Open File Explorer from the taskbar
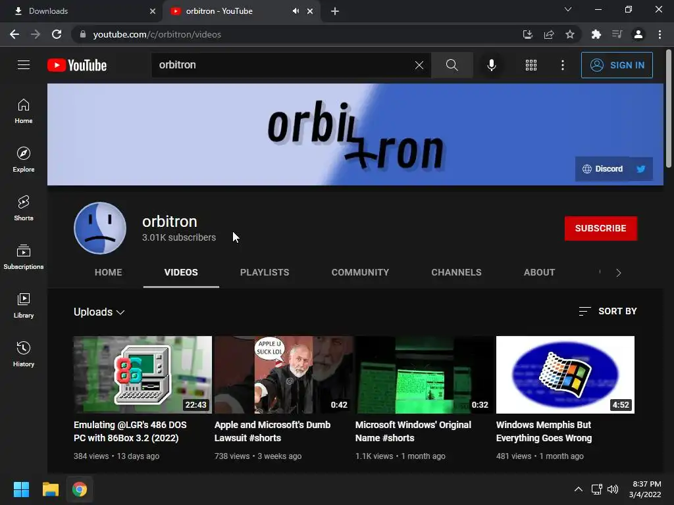Image resolution: width=674 pixels, height=505 pixels. [x=50, y=489]
